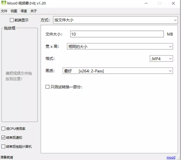Click the 文件大小 input field
Image resolution: width=181 pixels, height=160 pixels.
click(x=117, y=34)
